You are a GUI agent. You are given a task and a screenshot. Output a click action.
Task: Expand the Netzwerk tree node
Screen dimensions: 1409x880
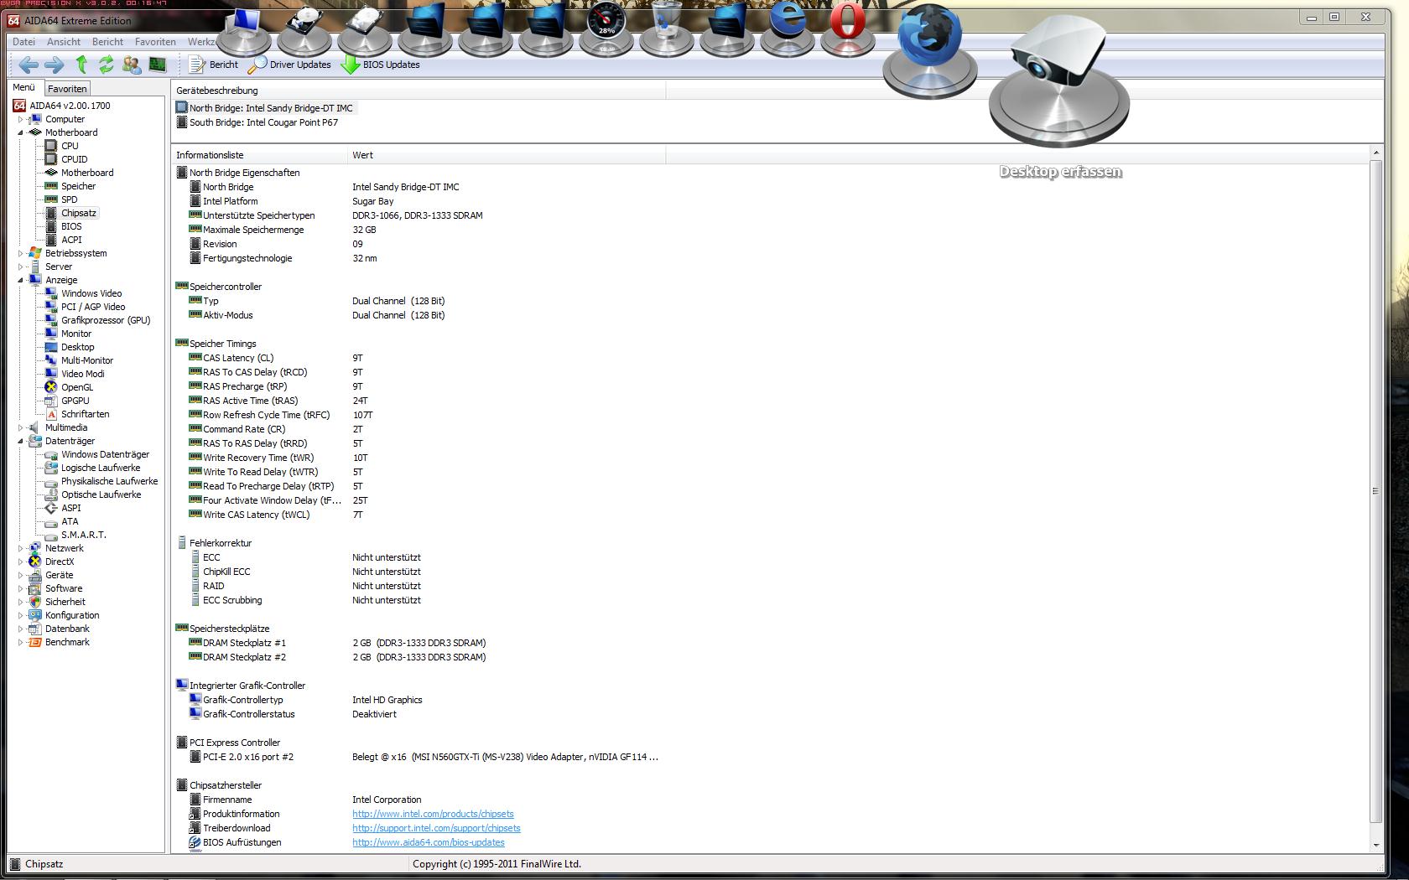coord(20,548)
